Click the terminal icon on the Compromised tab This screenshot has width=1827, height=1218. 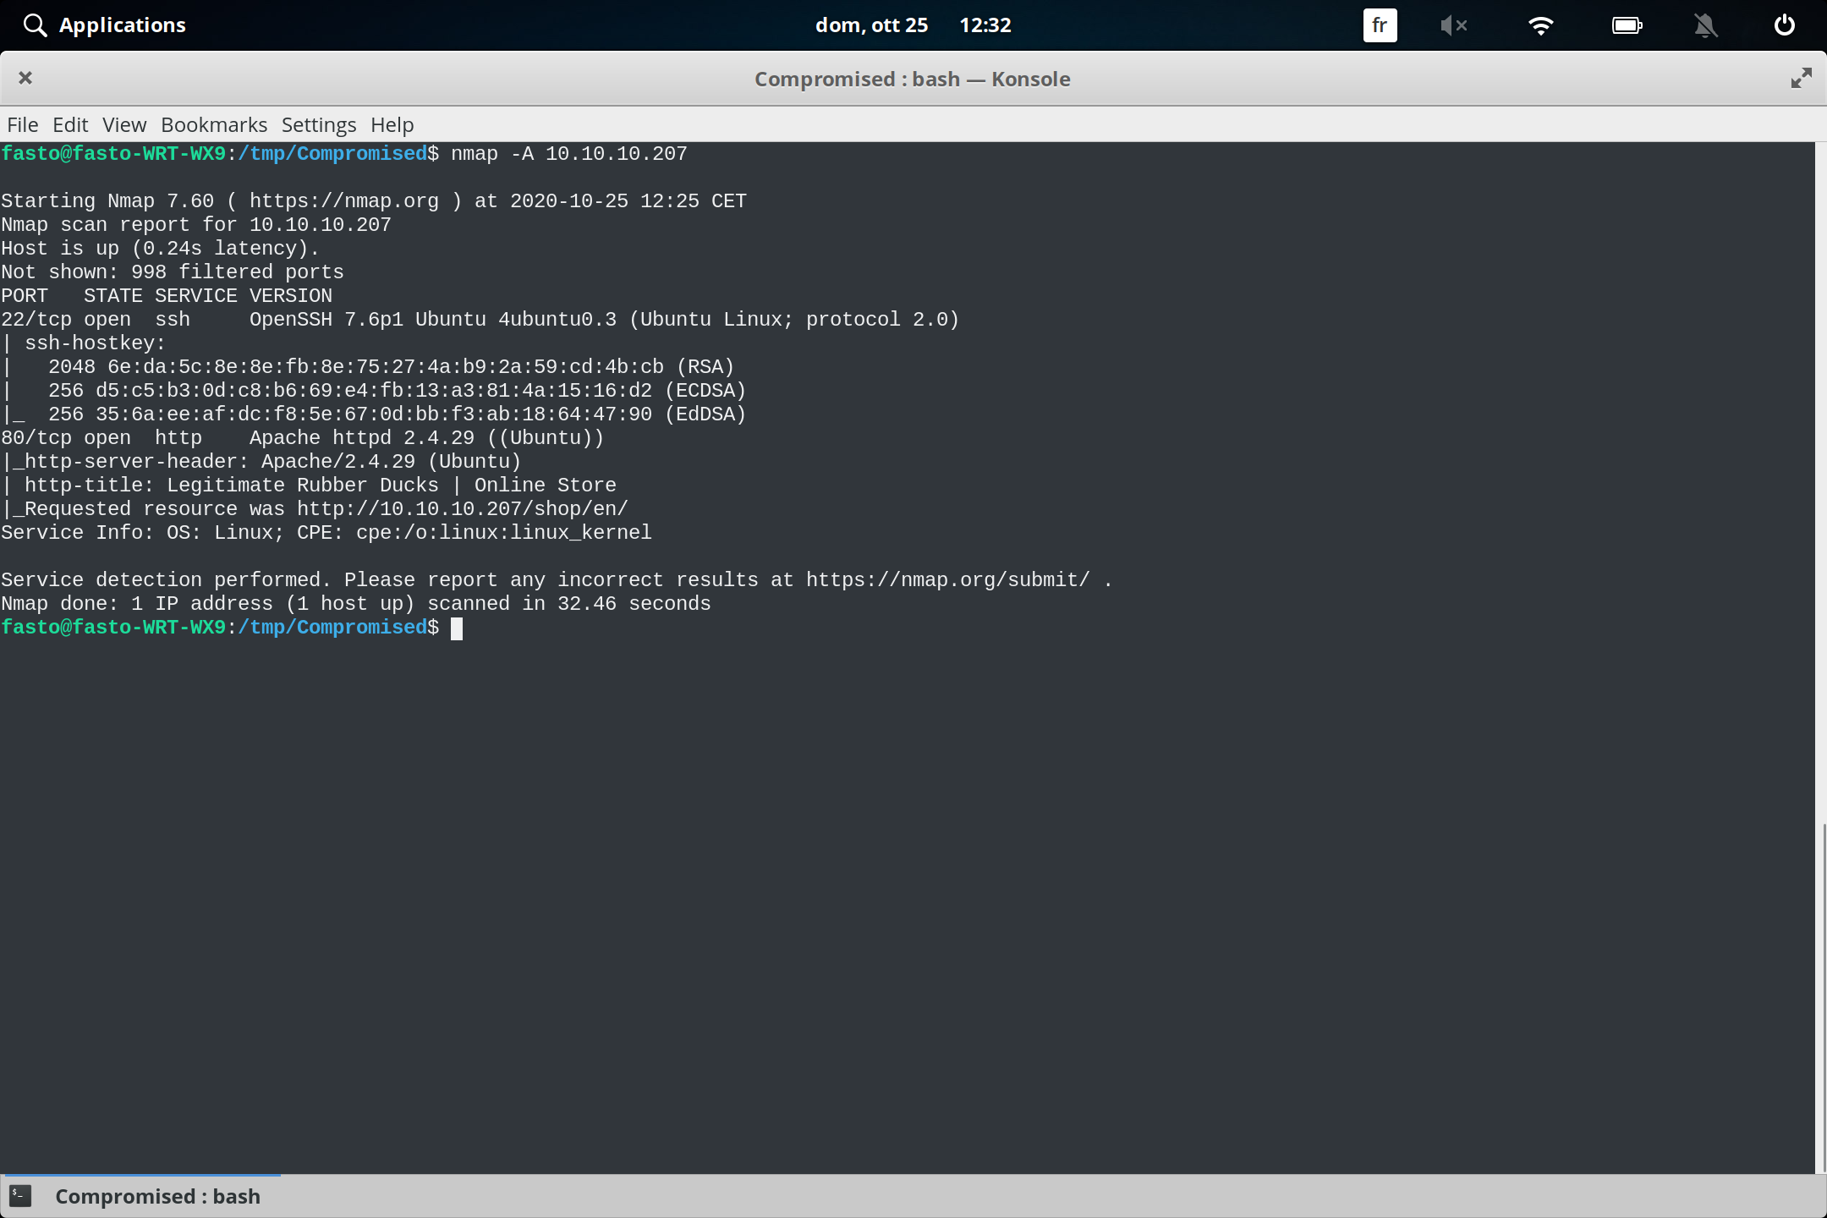[x=20, y=1195]
